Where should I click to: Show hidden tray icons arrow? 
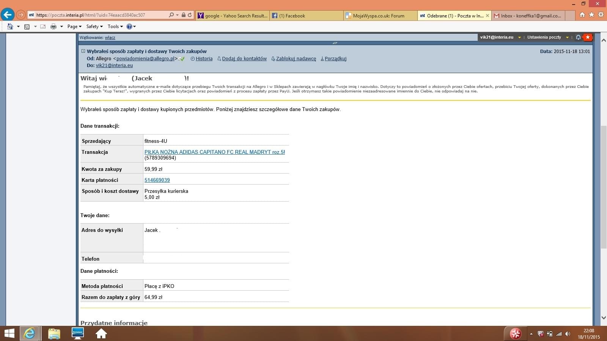coord(531,334)
